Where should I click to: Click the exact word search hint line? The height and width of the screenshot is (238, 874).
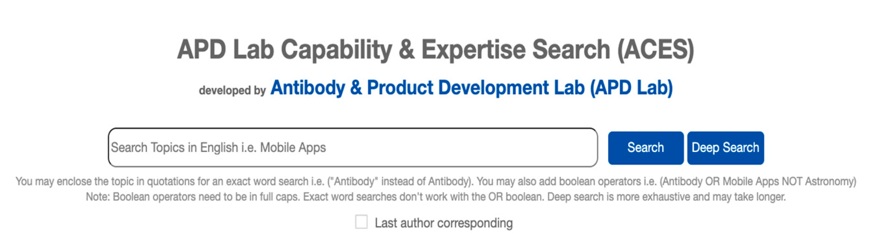(436, 182)
